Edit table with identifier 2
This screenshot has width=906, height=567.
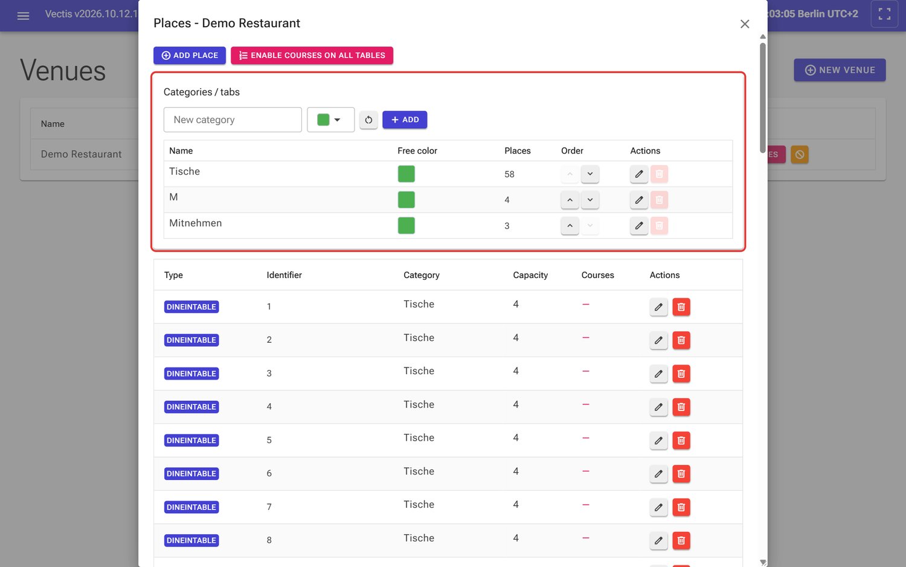point(658,340)
